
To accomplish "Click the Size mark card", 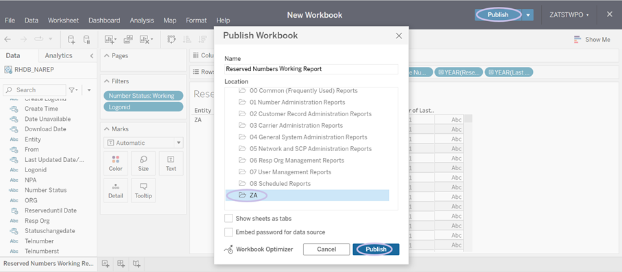I will click(143, 163).
